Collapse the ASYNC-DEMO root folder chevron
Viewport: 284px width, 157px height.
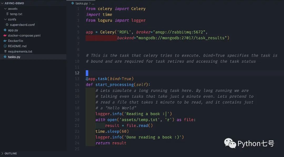pyautogui.click(x=2, y=3)
